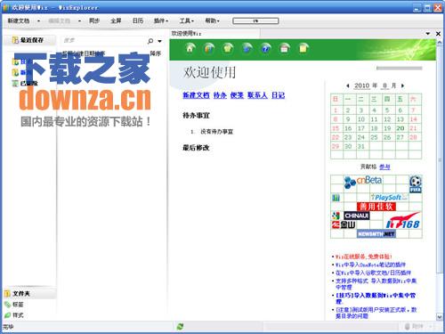Open 新建文档 toolbar button
This screenshot has width=445, height=334.
[x=19, y=20]
